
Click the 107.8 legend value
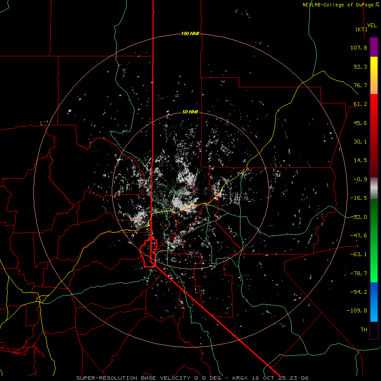pyautogui.click(x=359, y=47)
